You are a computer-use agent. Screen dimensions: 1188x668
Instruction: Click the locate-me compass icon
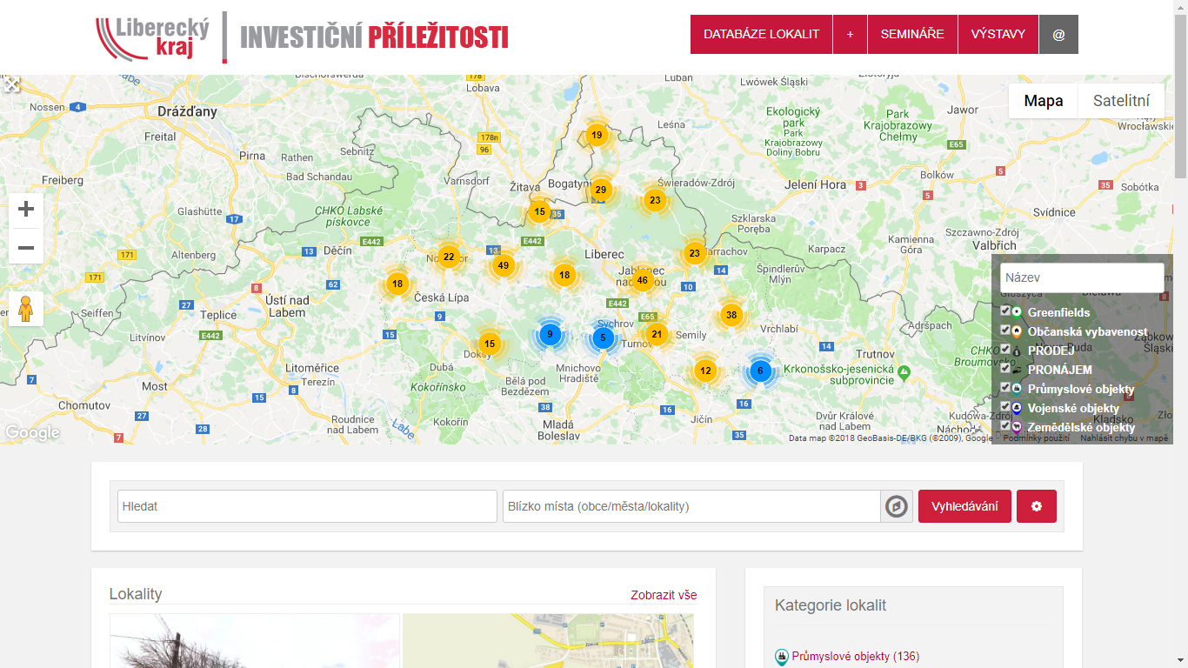[x=897, y=506]
